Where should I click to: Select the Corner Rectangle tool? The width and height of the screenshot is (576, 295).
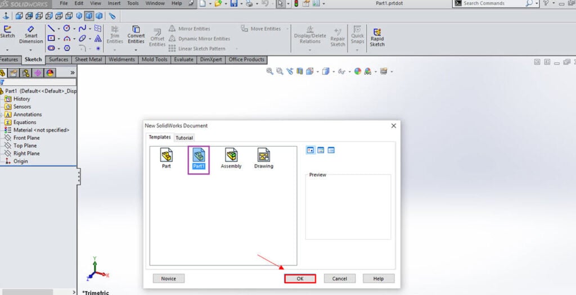(51, 38)
